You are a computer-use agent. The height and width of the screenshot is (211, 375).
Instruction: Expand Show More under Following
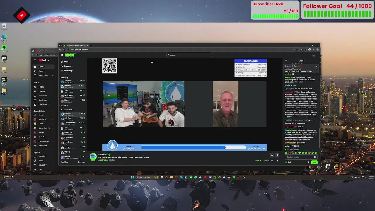pyautogui.click(x=64, y=105)
